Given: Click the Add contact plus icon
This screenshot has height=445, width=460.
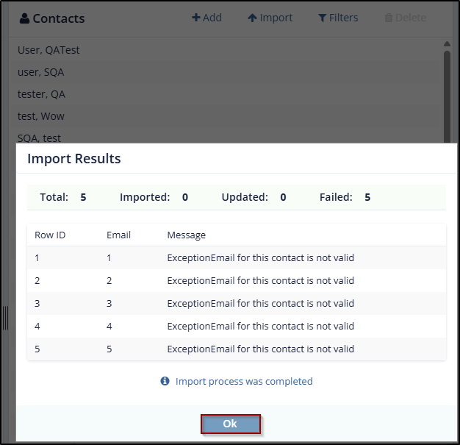Looking at the screenshot, I should coord(195,18).
